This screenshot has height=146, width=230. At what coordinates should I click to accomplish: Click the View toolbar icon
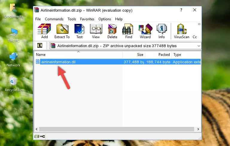(96, 31)
